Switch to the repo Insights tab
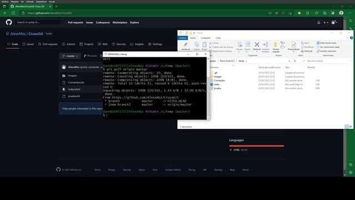Viewport: 355px width, 200px height. [137, 44]
